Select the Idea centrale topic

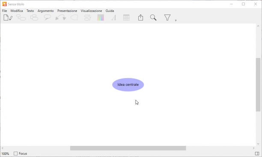[x=128, y=84]
